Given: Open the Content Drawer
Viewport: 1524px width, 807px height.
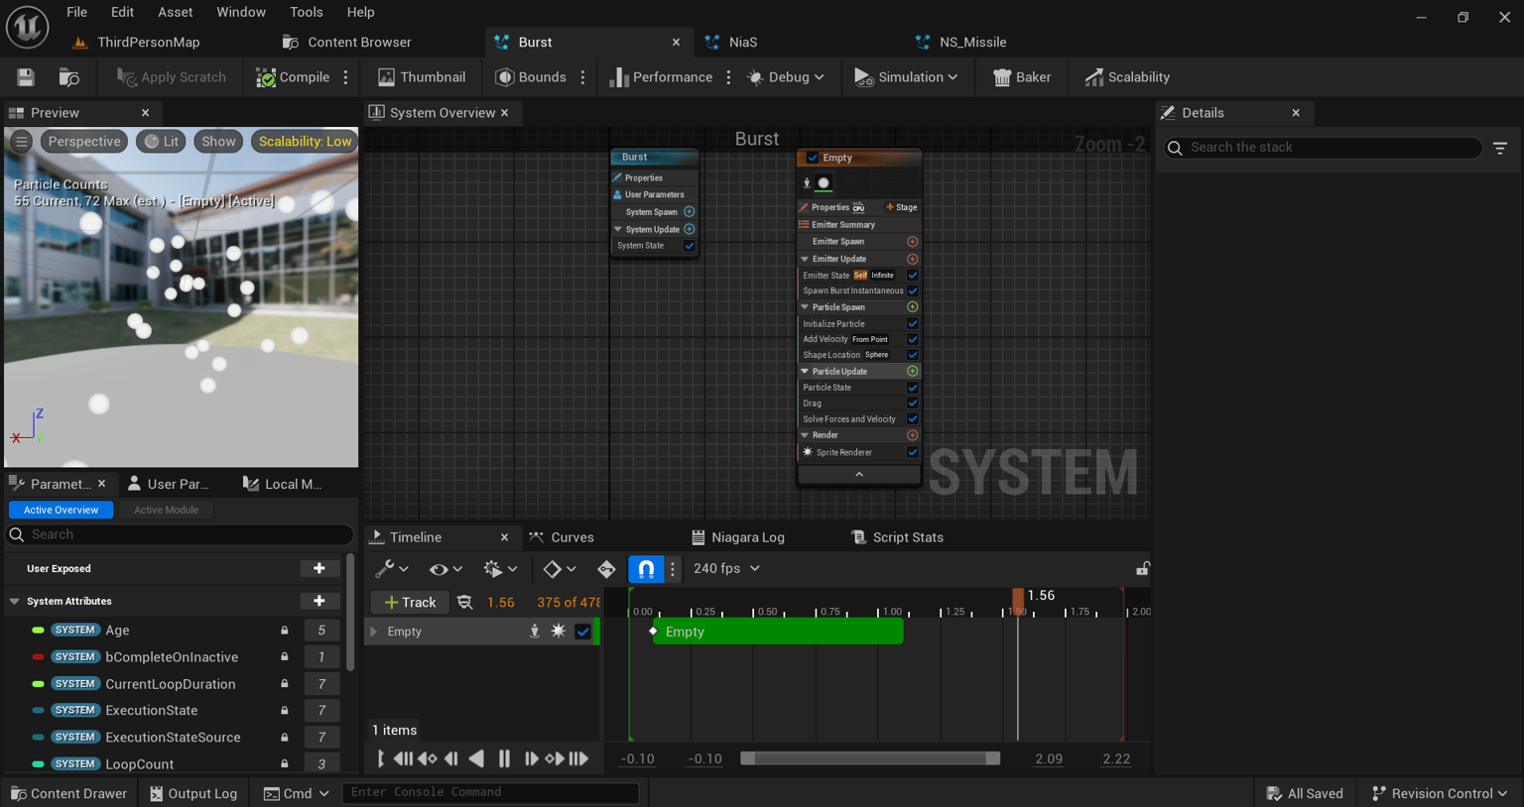Looking at the screenshot, I should tap(68, 793).
